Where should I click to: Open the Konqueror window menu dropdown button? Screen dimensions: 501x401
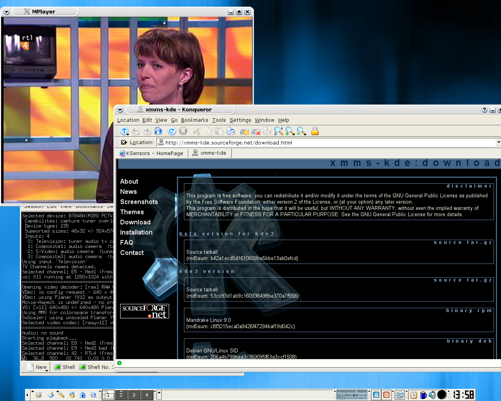(120, 110)
